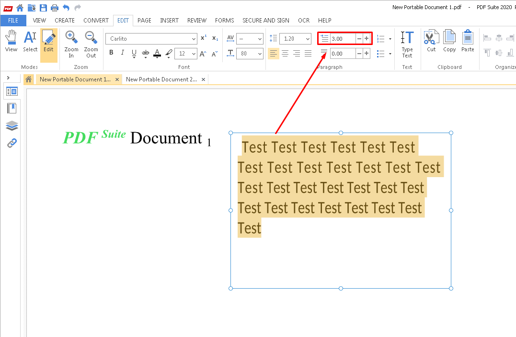Close the New Portable Document 1 tab
The image size is (516, 337).
click(x=117, y=79)
